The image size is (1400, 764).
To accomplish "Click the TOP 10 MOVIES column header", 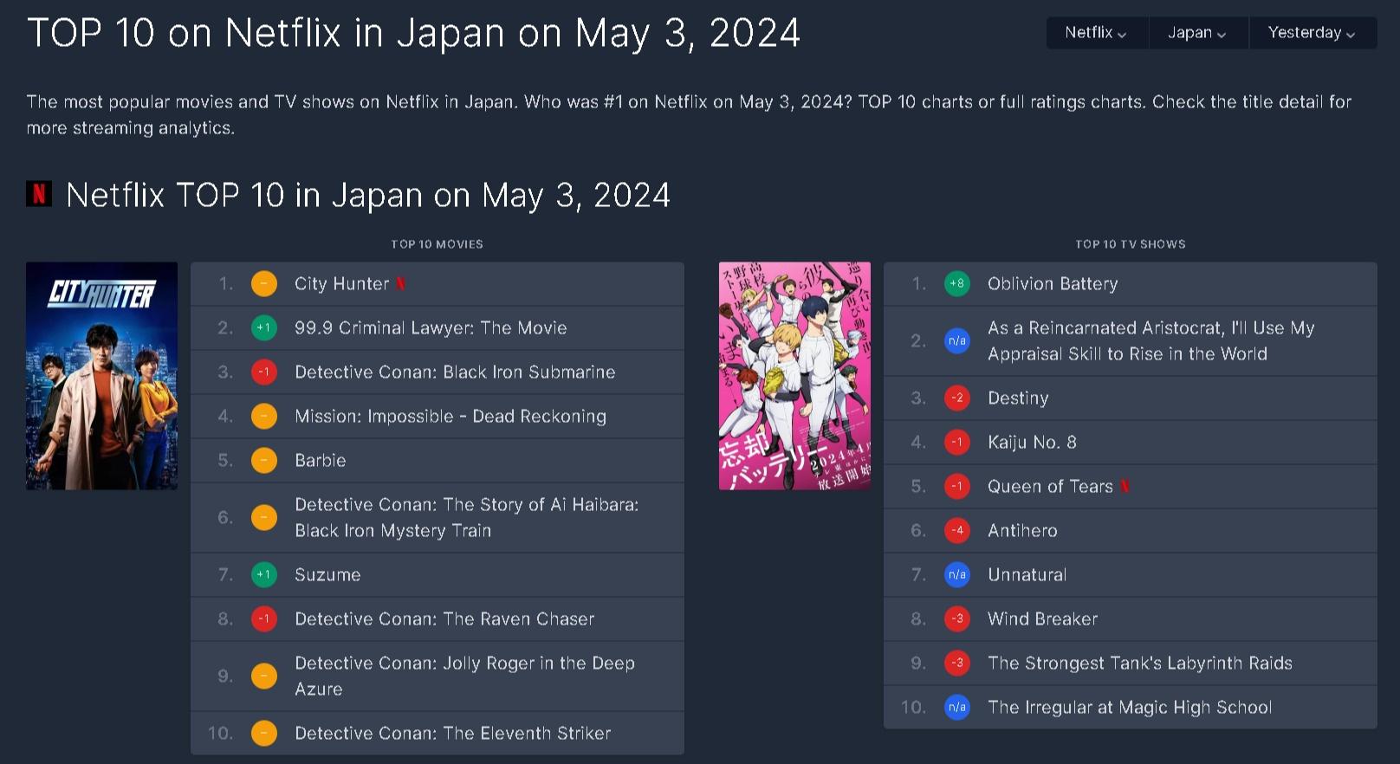I will click(437, 244).
